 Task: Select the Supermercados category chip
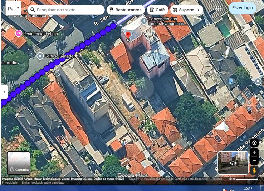tap(182, 10)
